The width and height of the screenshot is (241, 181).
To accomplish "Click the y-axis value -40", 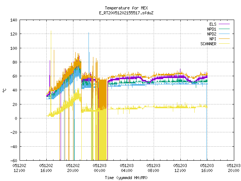I will tap(14, 147).
